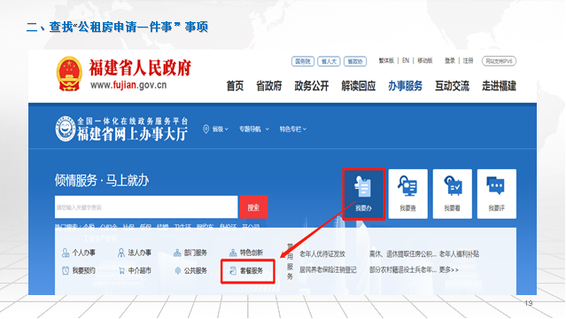Click the 我要评 chat icon tile
This screenshot has height=319, width=566.
497,194
